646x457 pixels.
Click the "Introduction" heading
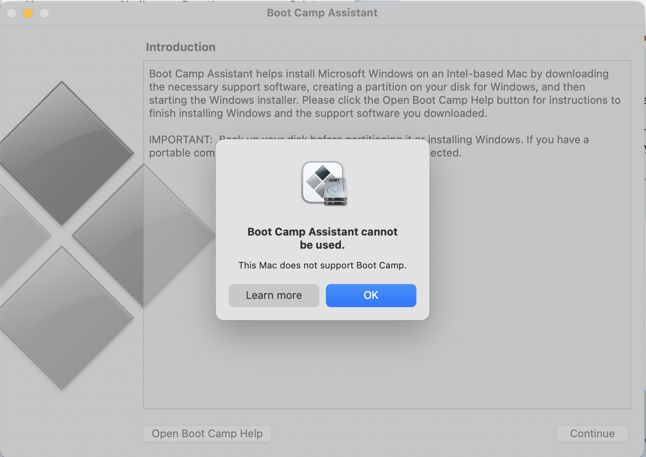click(x=181, y=47)
